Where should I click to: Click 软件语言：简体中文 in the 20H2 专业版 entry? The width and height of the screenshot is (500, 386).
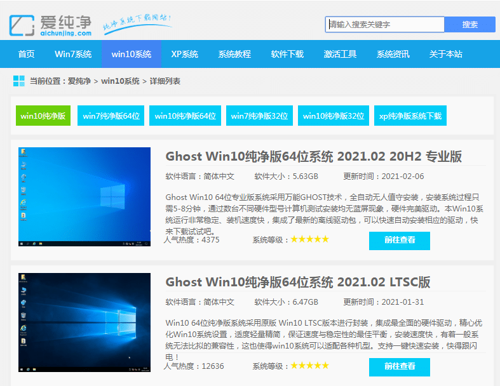click(200, 176)
